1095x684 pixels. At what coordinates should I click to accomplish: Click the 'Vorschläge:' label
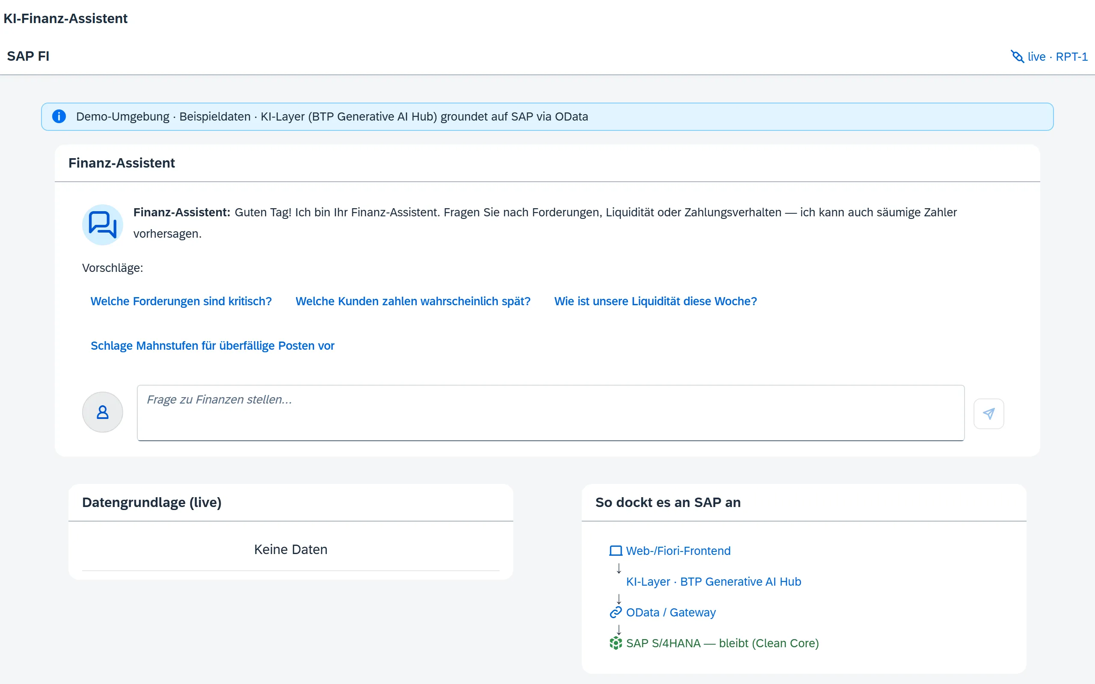coord(112,268)
